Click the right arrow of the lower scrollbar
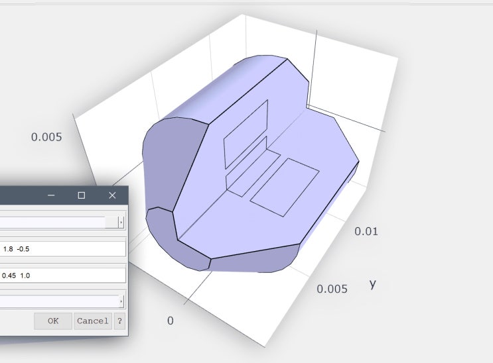Viewport: 493px width, 363px height. pos(121,301)
